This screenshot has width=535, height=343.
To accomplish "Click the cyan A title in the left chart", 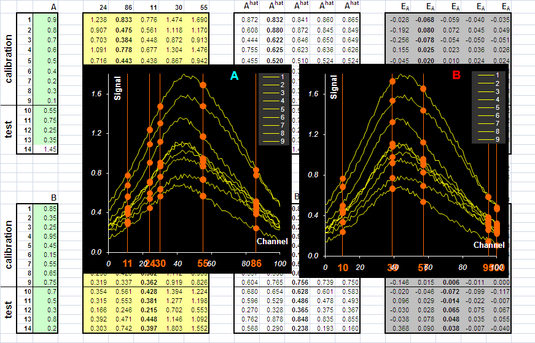I will click(x=235, y=75).
